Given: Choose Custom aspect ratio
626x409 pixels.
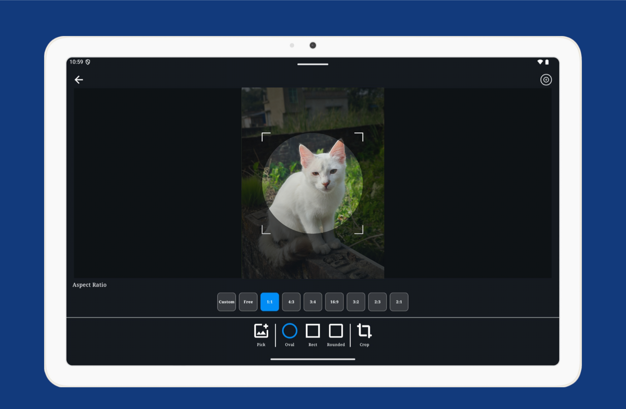Looking at the screenshot, I should click(x=226, y=302).
